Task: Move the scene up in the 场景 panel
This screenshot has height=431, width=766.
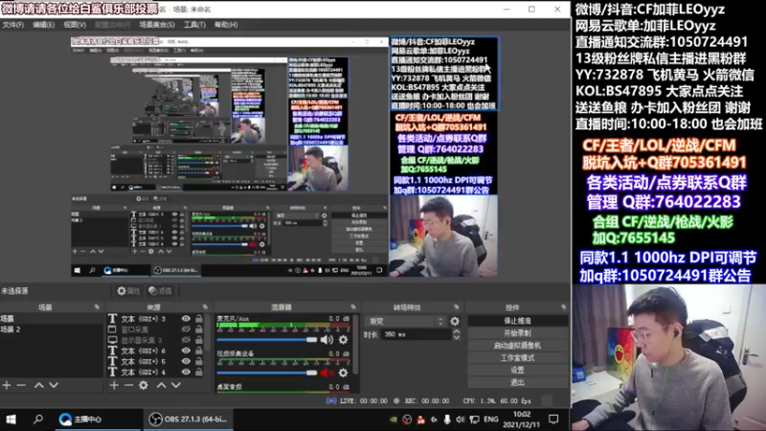Action: [38, 385]
